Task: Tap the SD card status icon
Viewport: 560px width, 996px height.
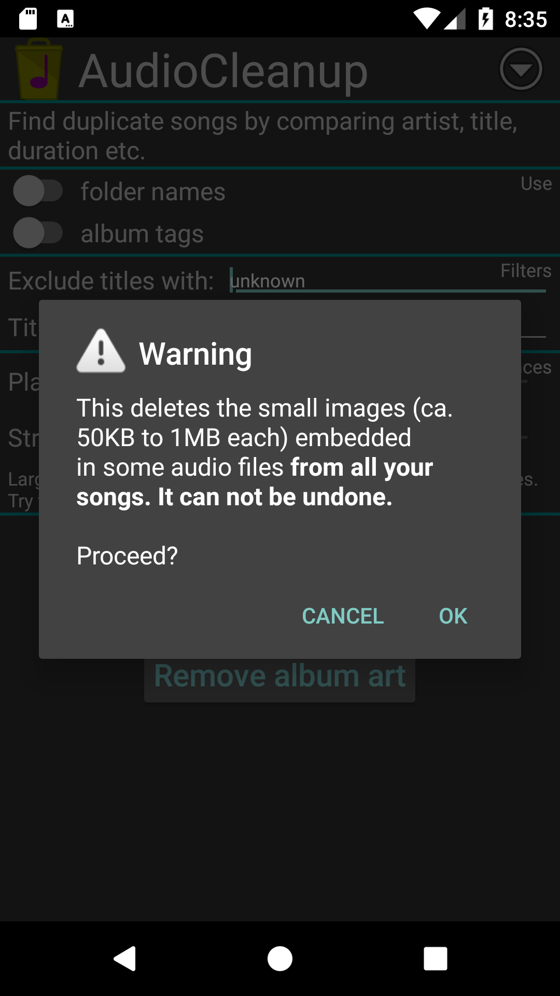Action: click(28, 19)
